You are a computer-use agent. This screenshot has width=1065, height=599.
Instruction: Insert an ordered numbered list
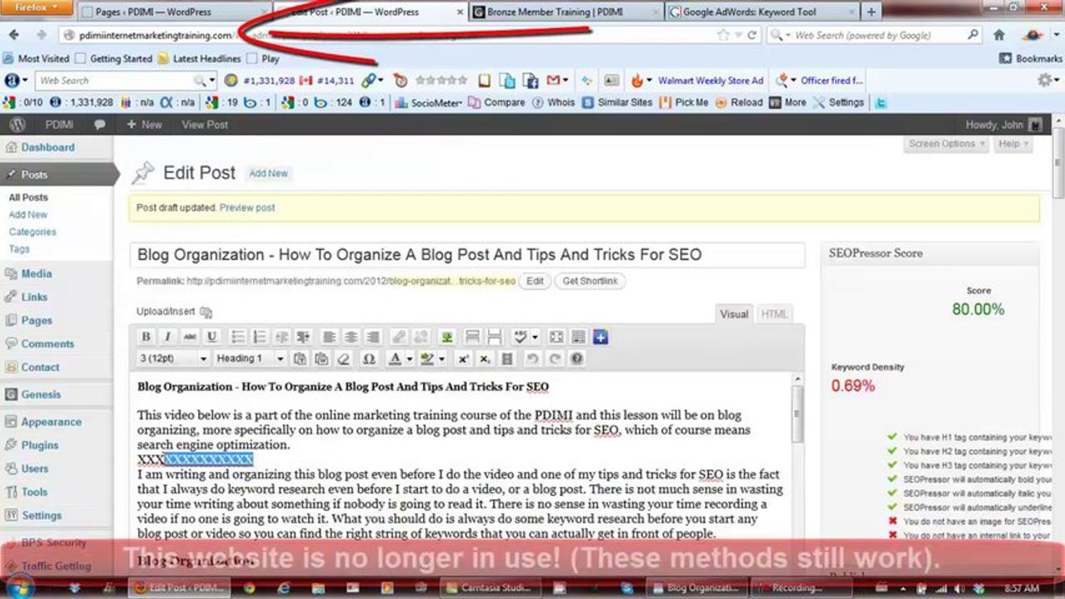[260, 337]
